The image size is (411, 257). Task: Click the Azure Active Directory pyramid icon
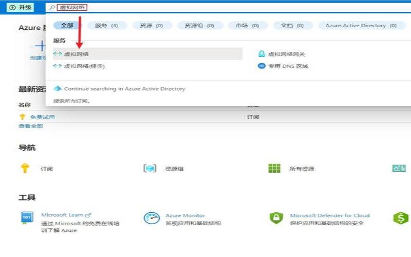coord(58,88)
